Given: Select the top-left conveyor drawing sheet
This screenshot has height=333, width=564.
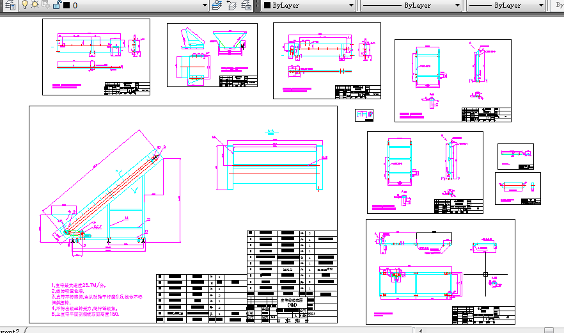Looking at the screenshot, I should point(96,57).
